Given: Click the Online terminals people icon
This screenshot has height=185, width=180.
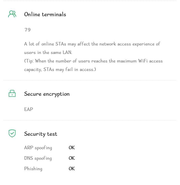Looking at the screenshot, I should click(x=12, y=14).
